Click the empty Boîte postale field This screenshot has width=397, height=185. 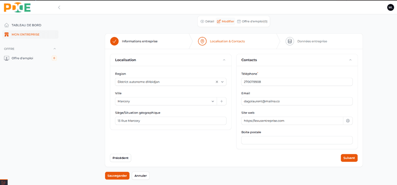coord(297,140)
